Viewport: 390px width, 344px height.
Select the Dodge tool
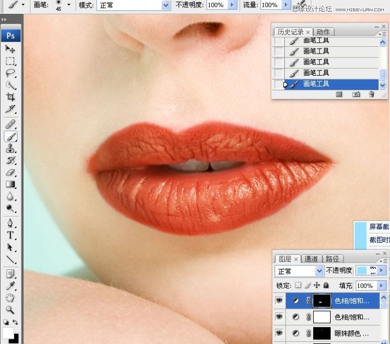pyautogui.click(x=10, y=208)
